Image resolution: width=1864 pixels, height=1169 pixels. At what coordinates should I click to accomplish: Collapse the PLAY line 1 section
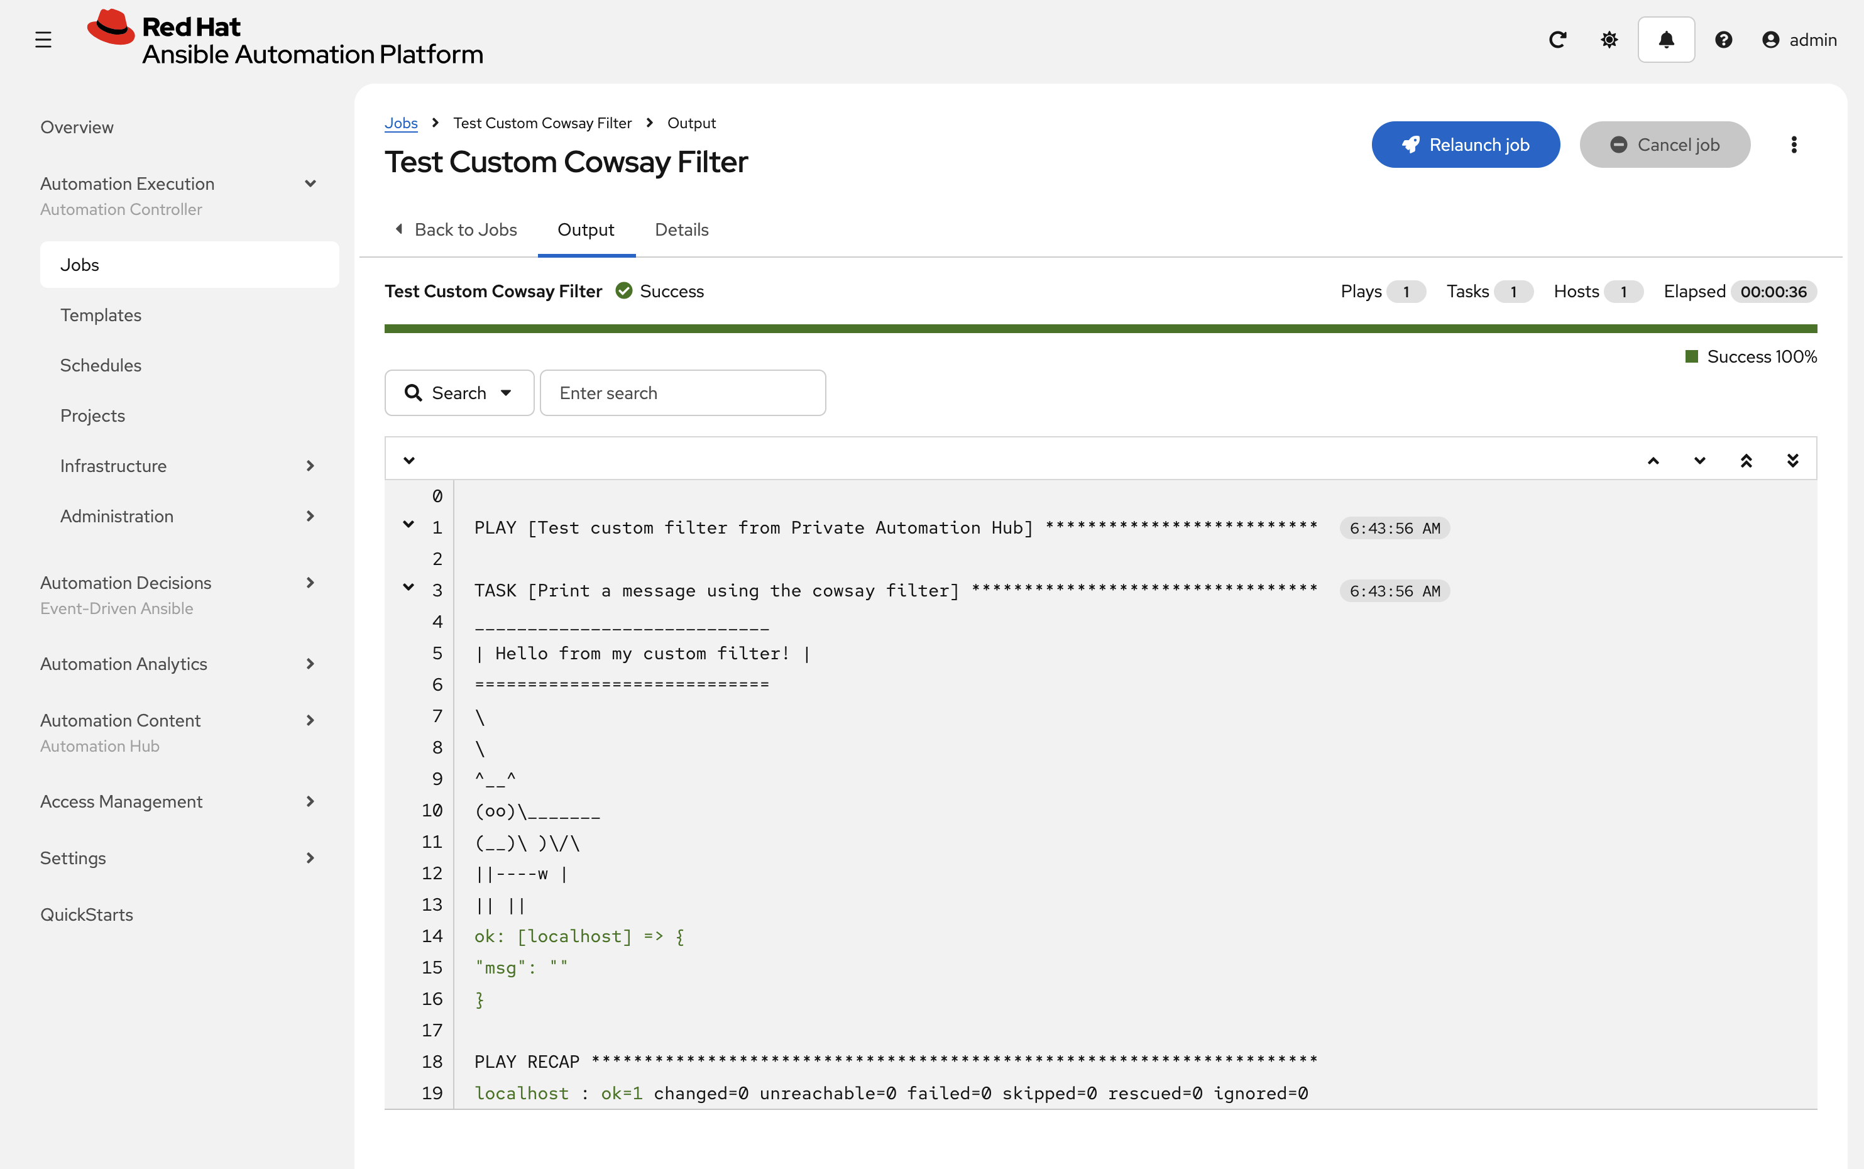click(408, 524)
